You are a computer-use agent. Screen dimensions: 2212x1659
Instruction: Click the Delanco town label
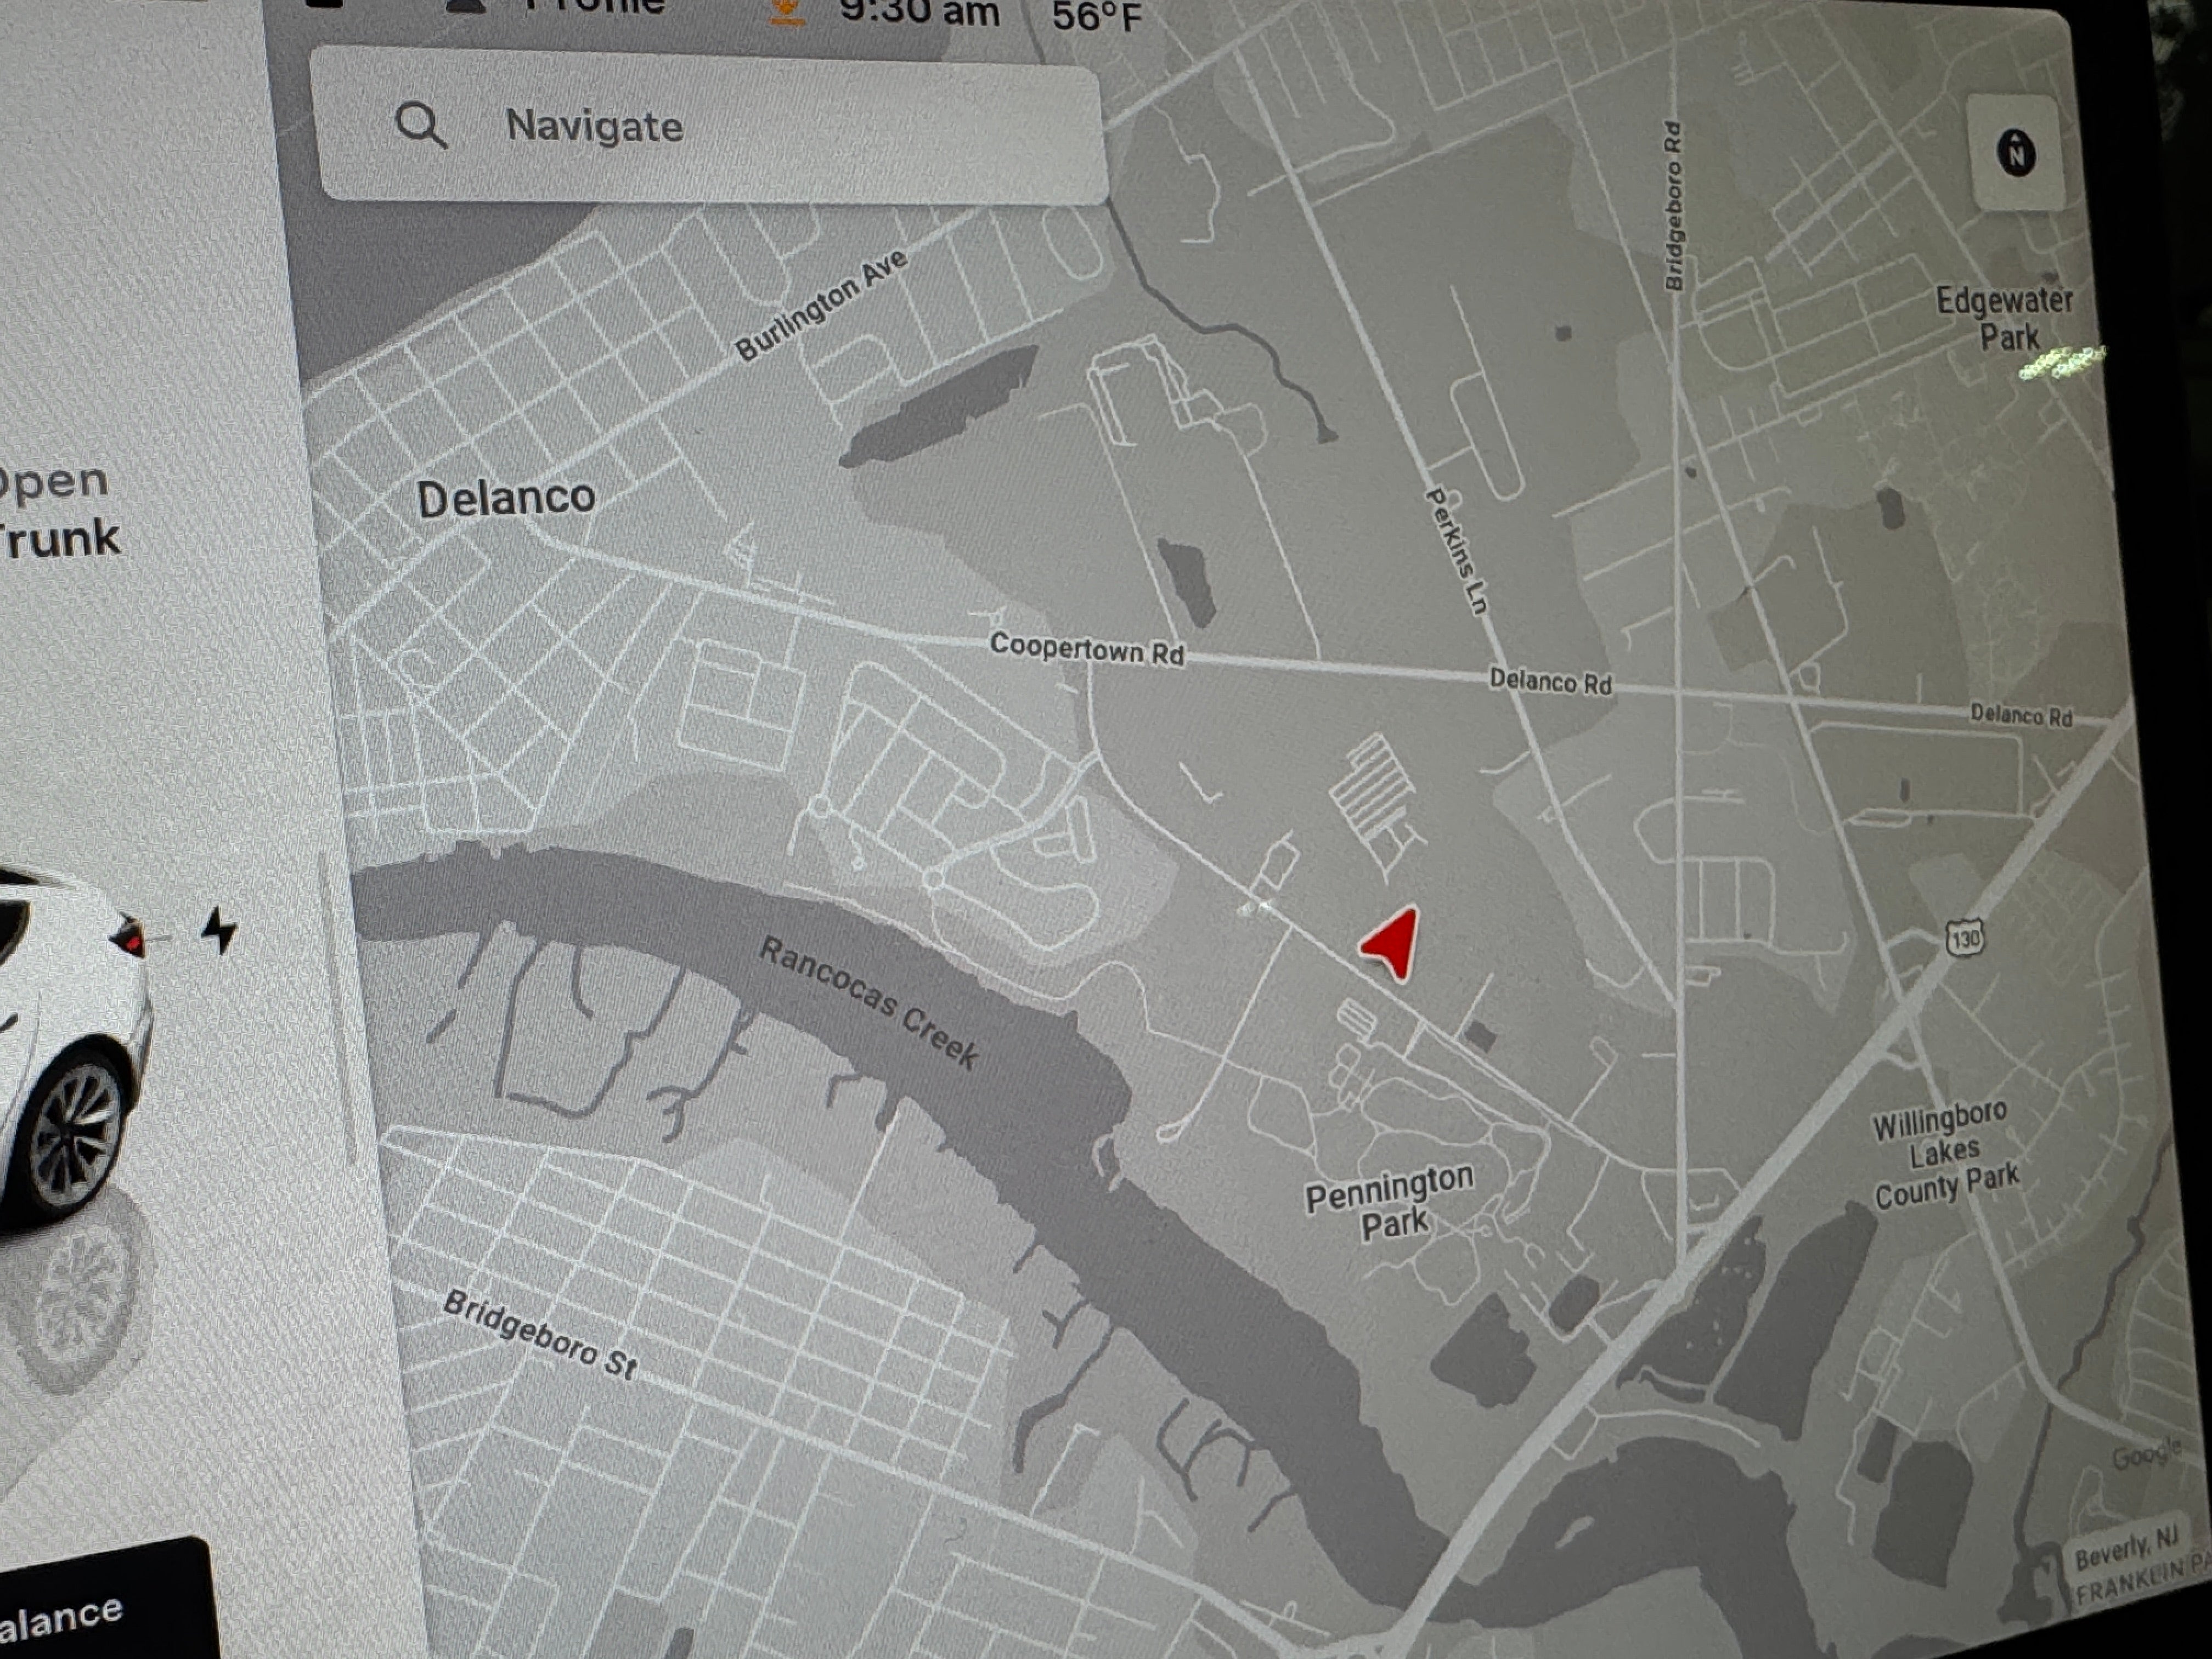(506, 498)
